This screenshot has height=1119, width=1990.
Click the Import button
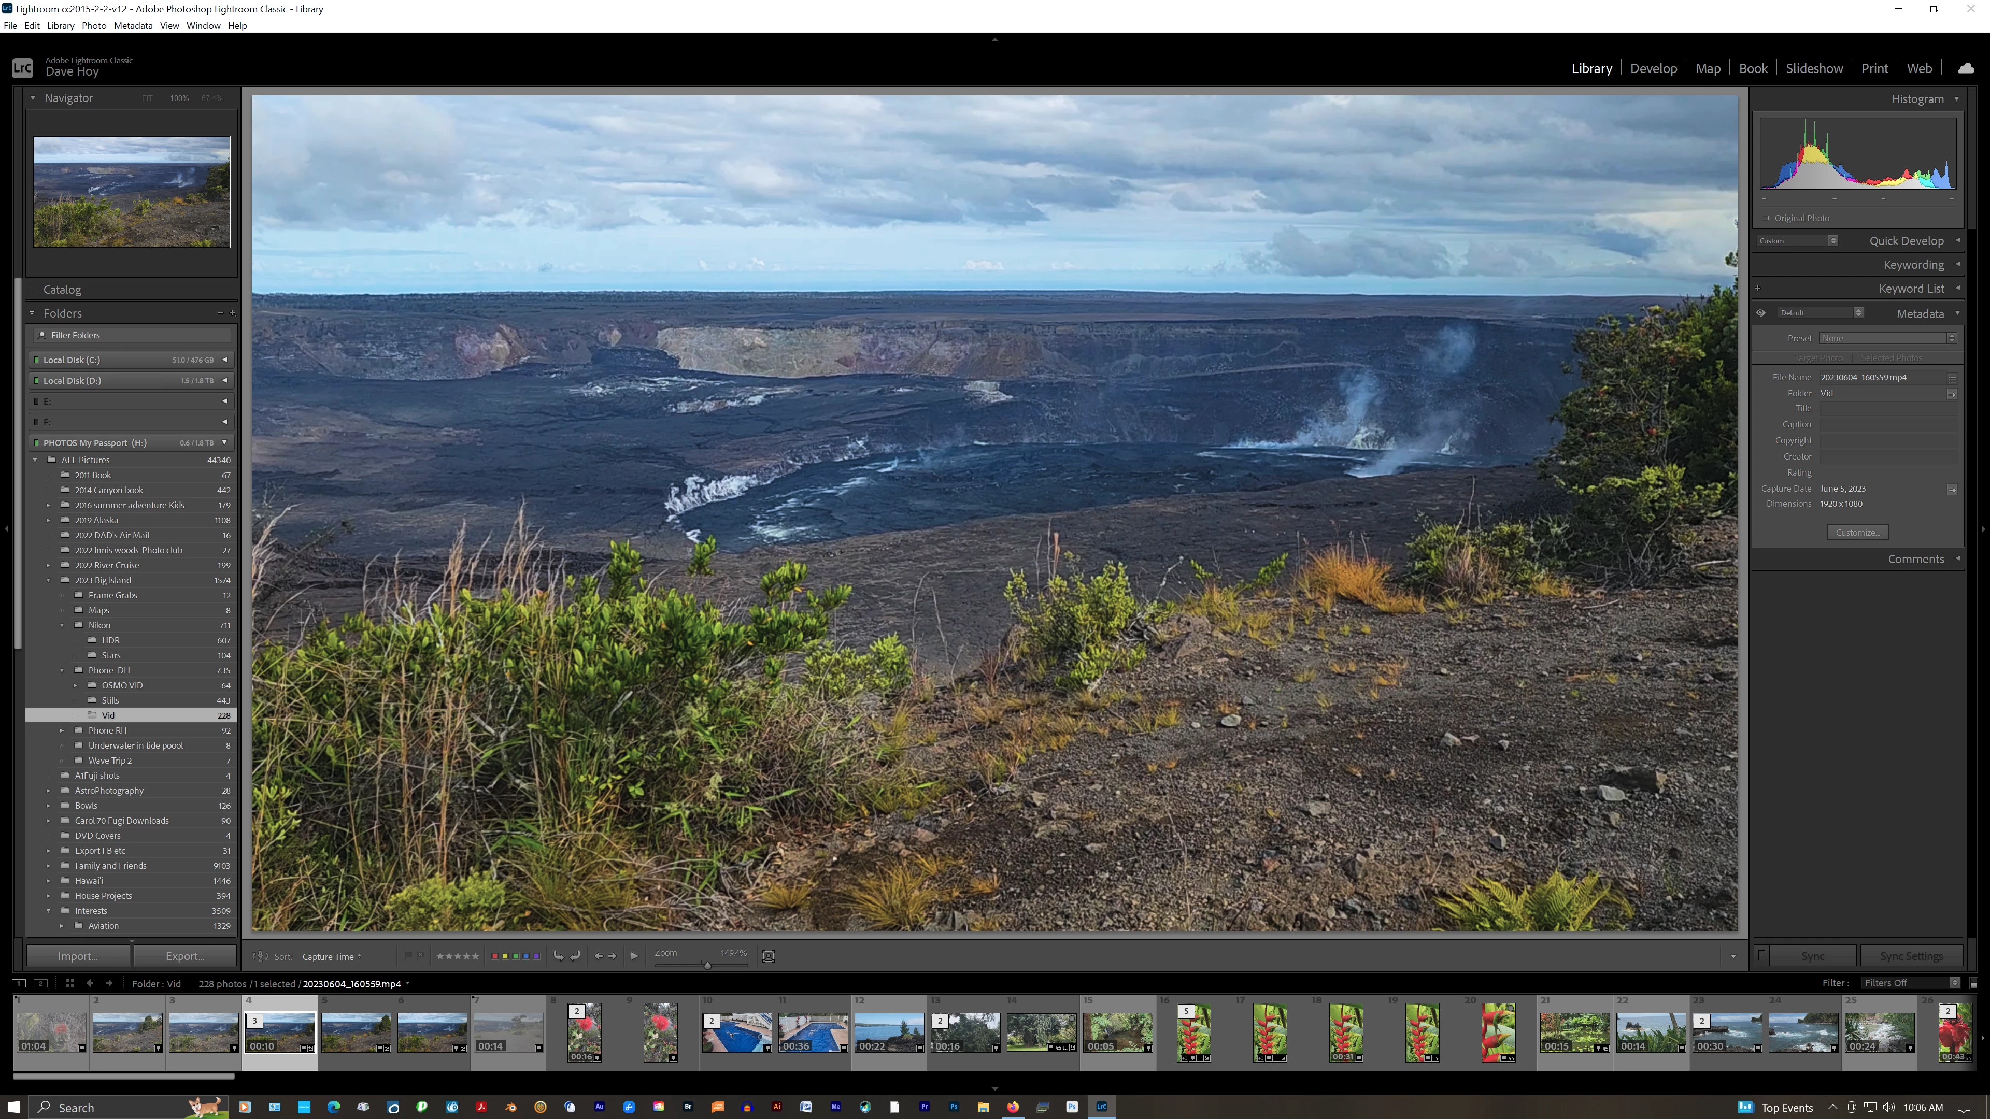(x=77, y=956)
